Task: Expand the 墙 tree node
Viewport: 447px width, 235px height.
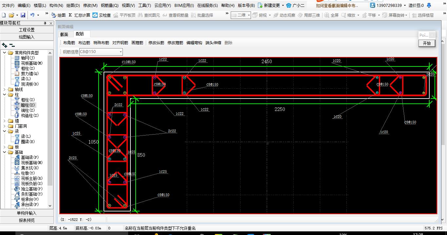Action: (x=4, y=121)
